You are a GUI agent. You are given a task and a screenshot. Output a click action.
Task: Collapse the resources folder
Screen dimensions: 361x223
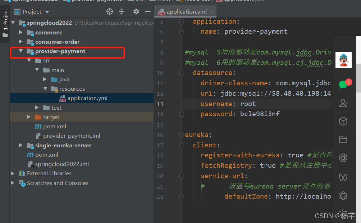tap(45, 89)
